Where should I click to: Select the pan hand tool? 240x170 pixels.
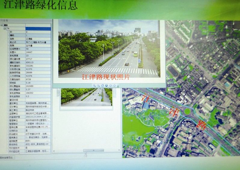coord(102,85)
